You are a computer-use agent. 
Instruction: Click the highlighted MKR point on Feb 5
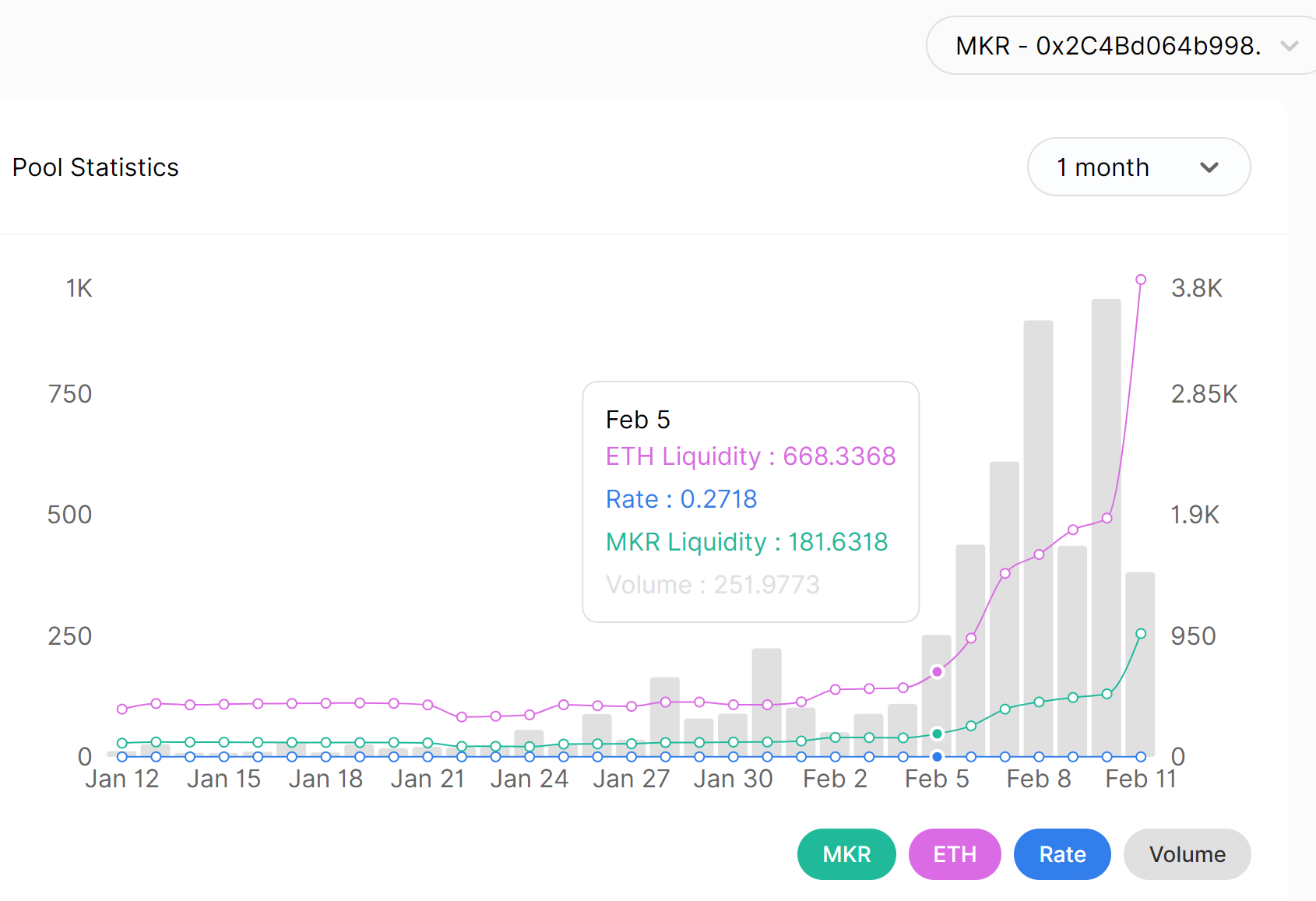[x=938, y=734]
